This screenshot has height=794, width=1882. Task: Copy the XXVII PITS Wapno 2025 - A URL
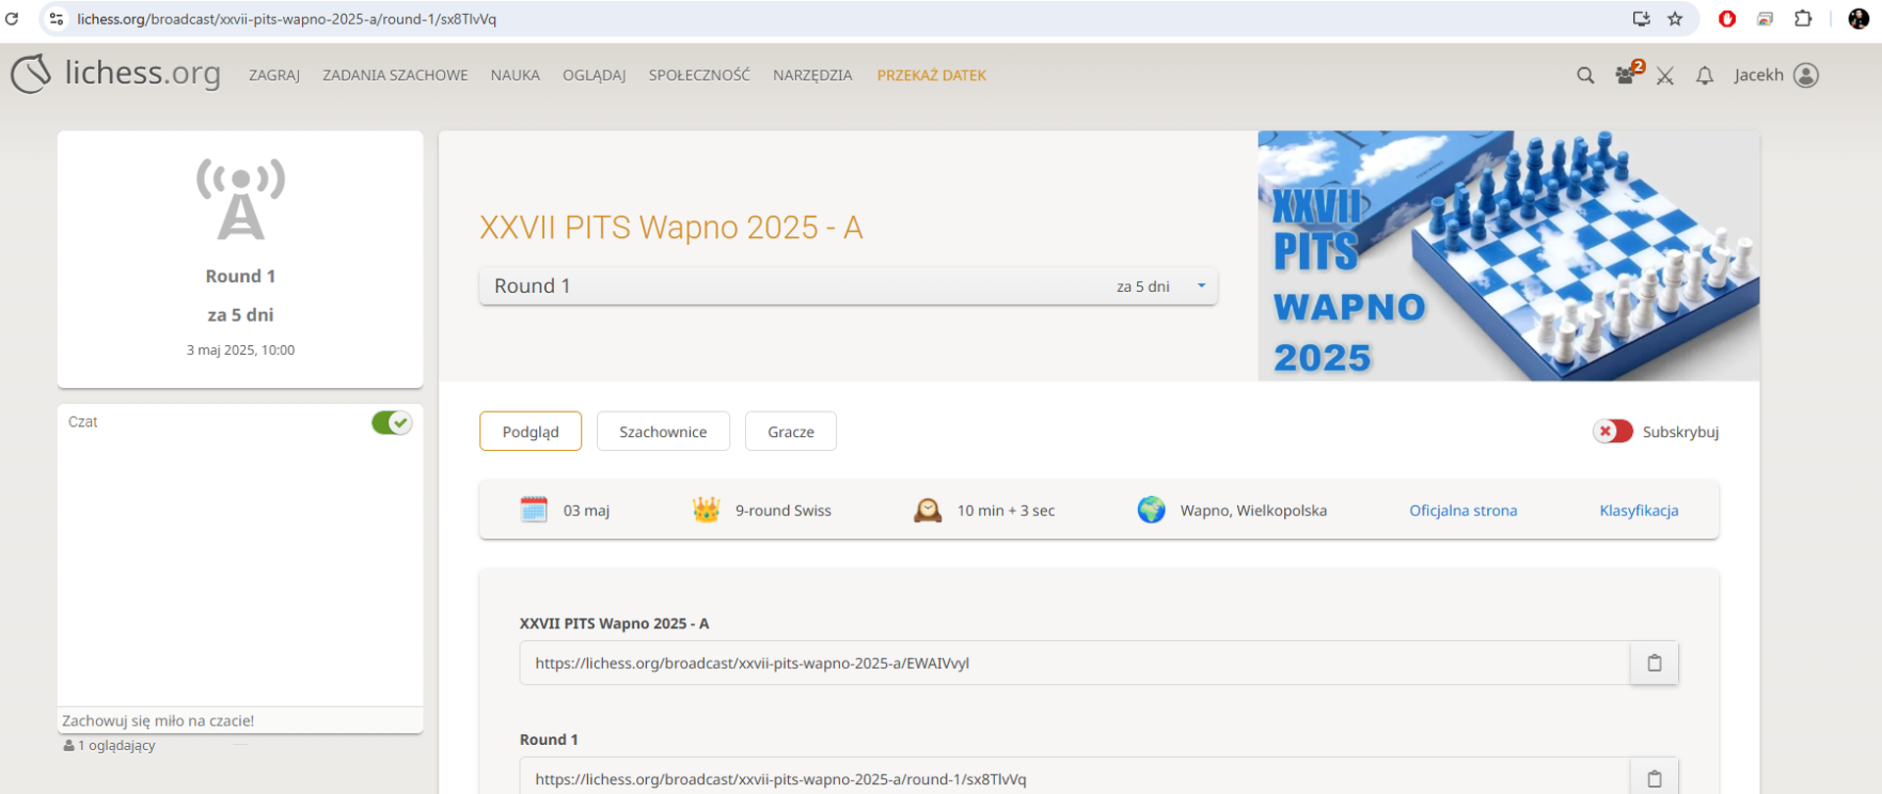tap(1655, 664)
